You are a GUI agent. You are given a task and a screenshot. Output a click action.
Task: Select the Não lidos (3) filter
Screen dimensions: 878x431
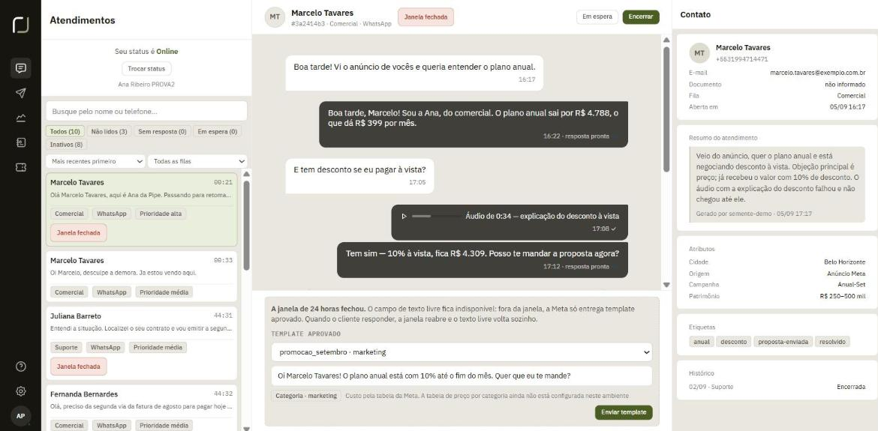pos(110,132)
